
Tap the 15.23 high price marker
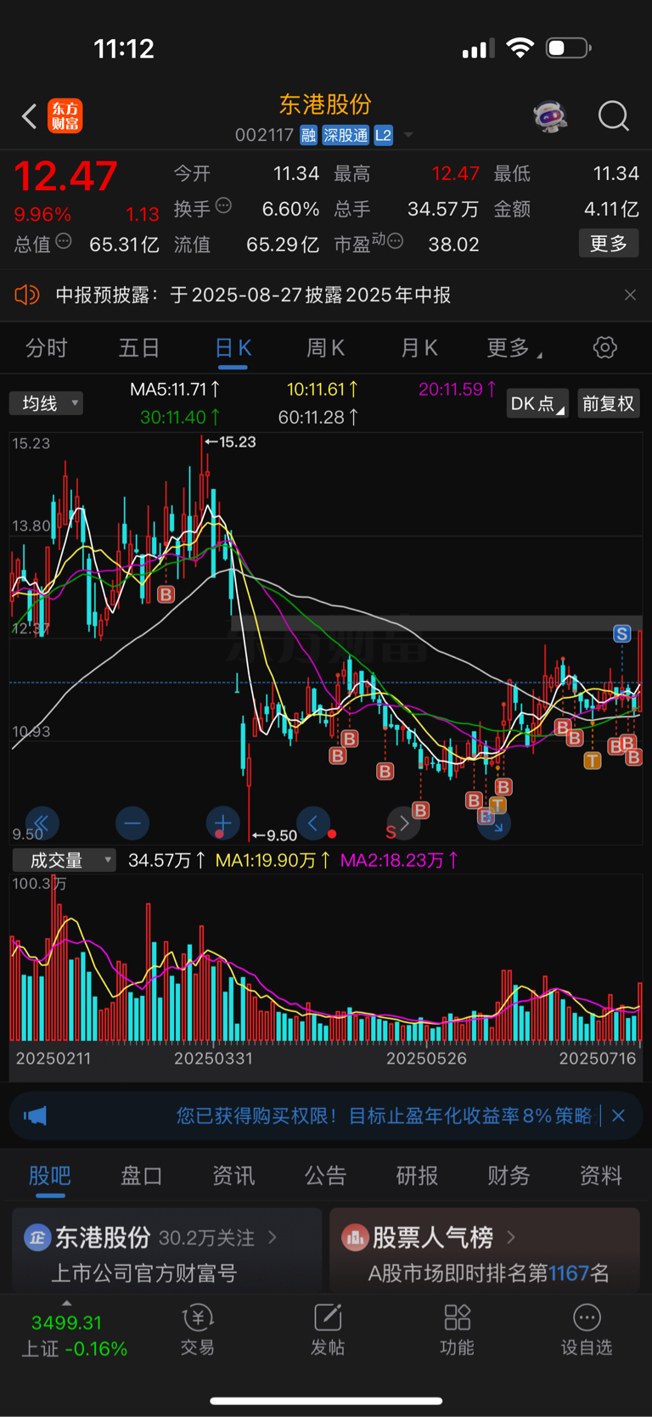point(231,441)
